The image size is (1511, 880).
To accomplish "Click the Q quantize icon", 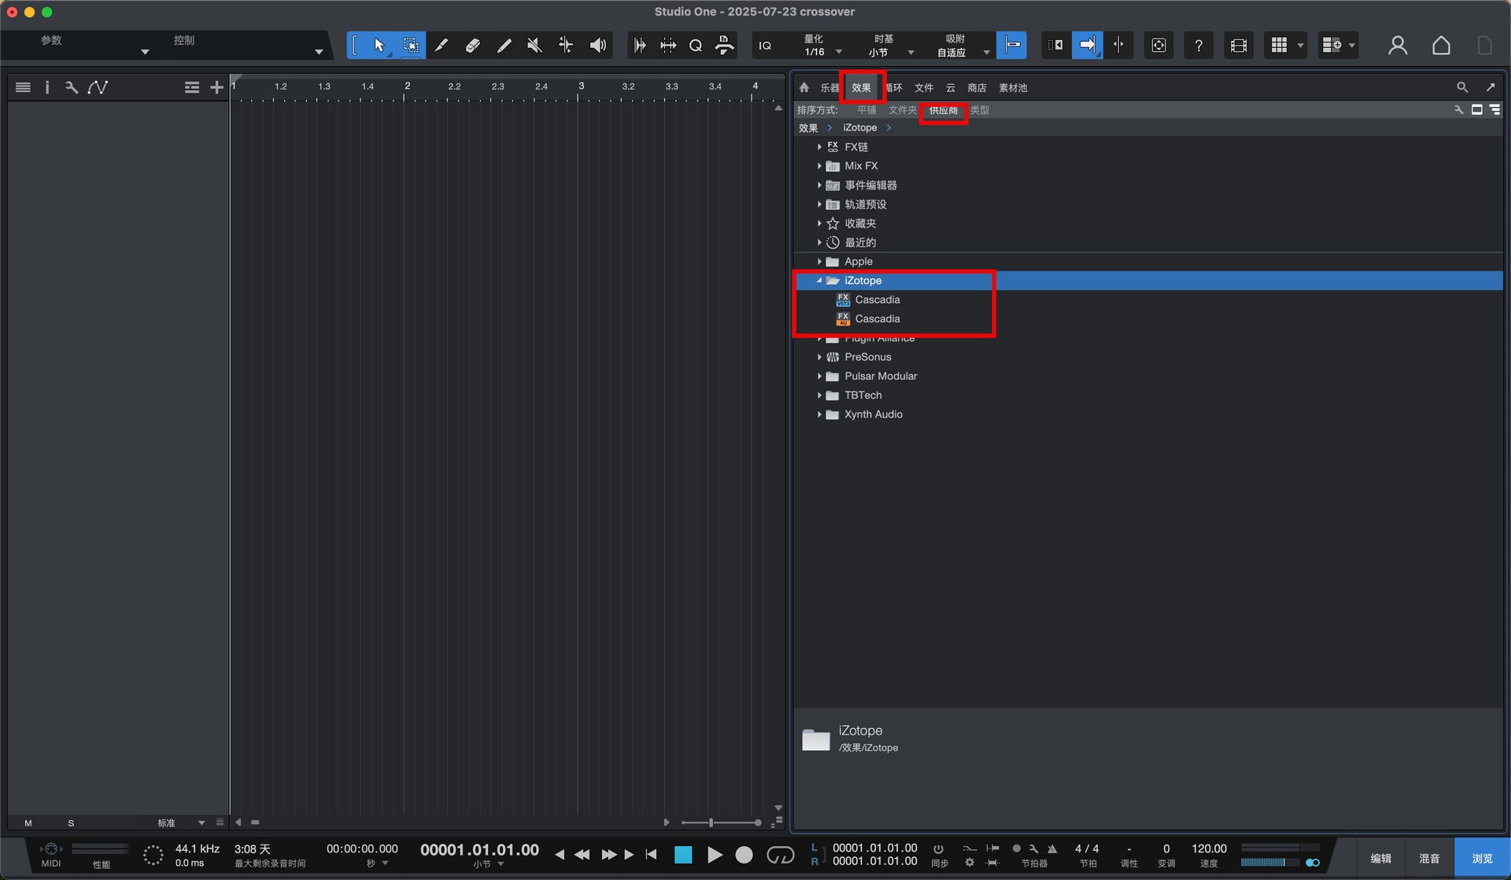I will 696,46.
